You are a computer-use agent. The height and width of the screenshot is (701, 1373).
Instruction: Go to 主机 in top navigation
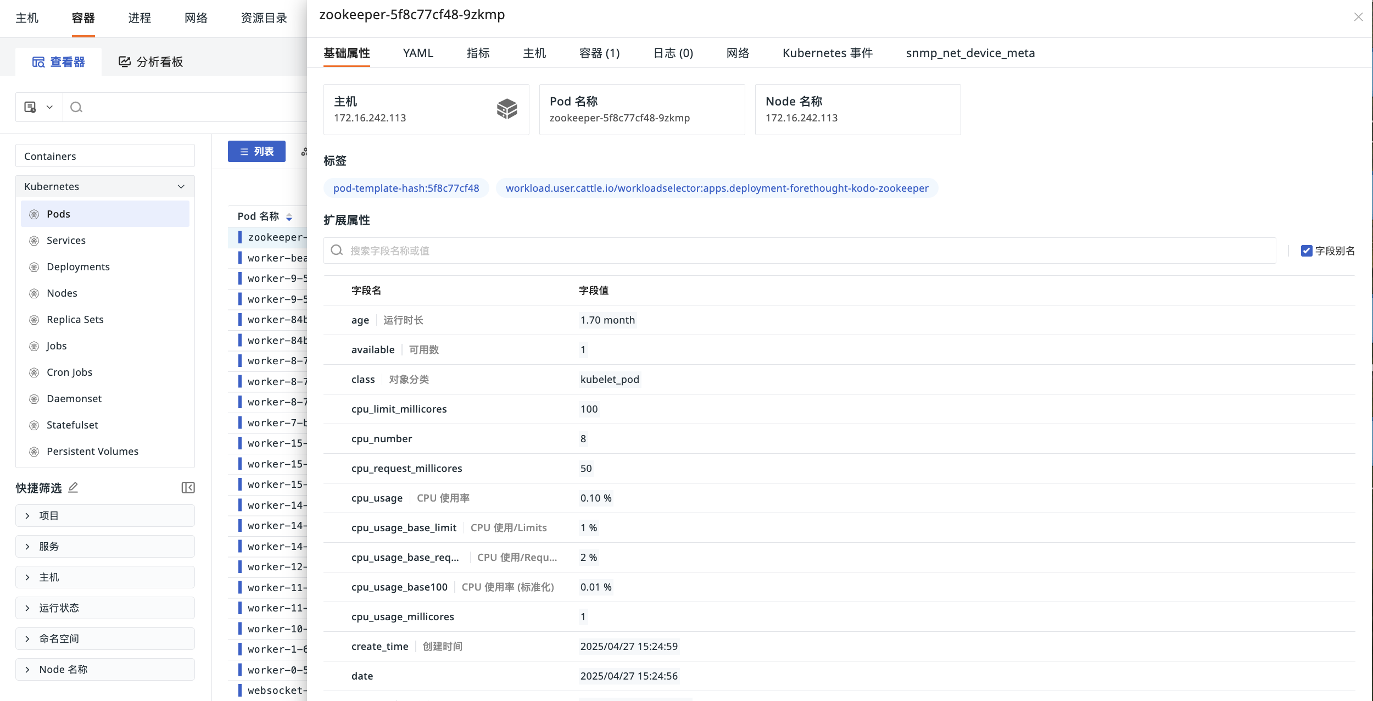pos(27,18)
